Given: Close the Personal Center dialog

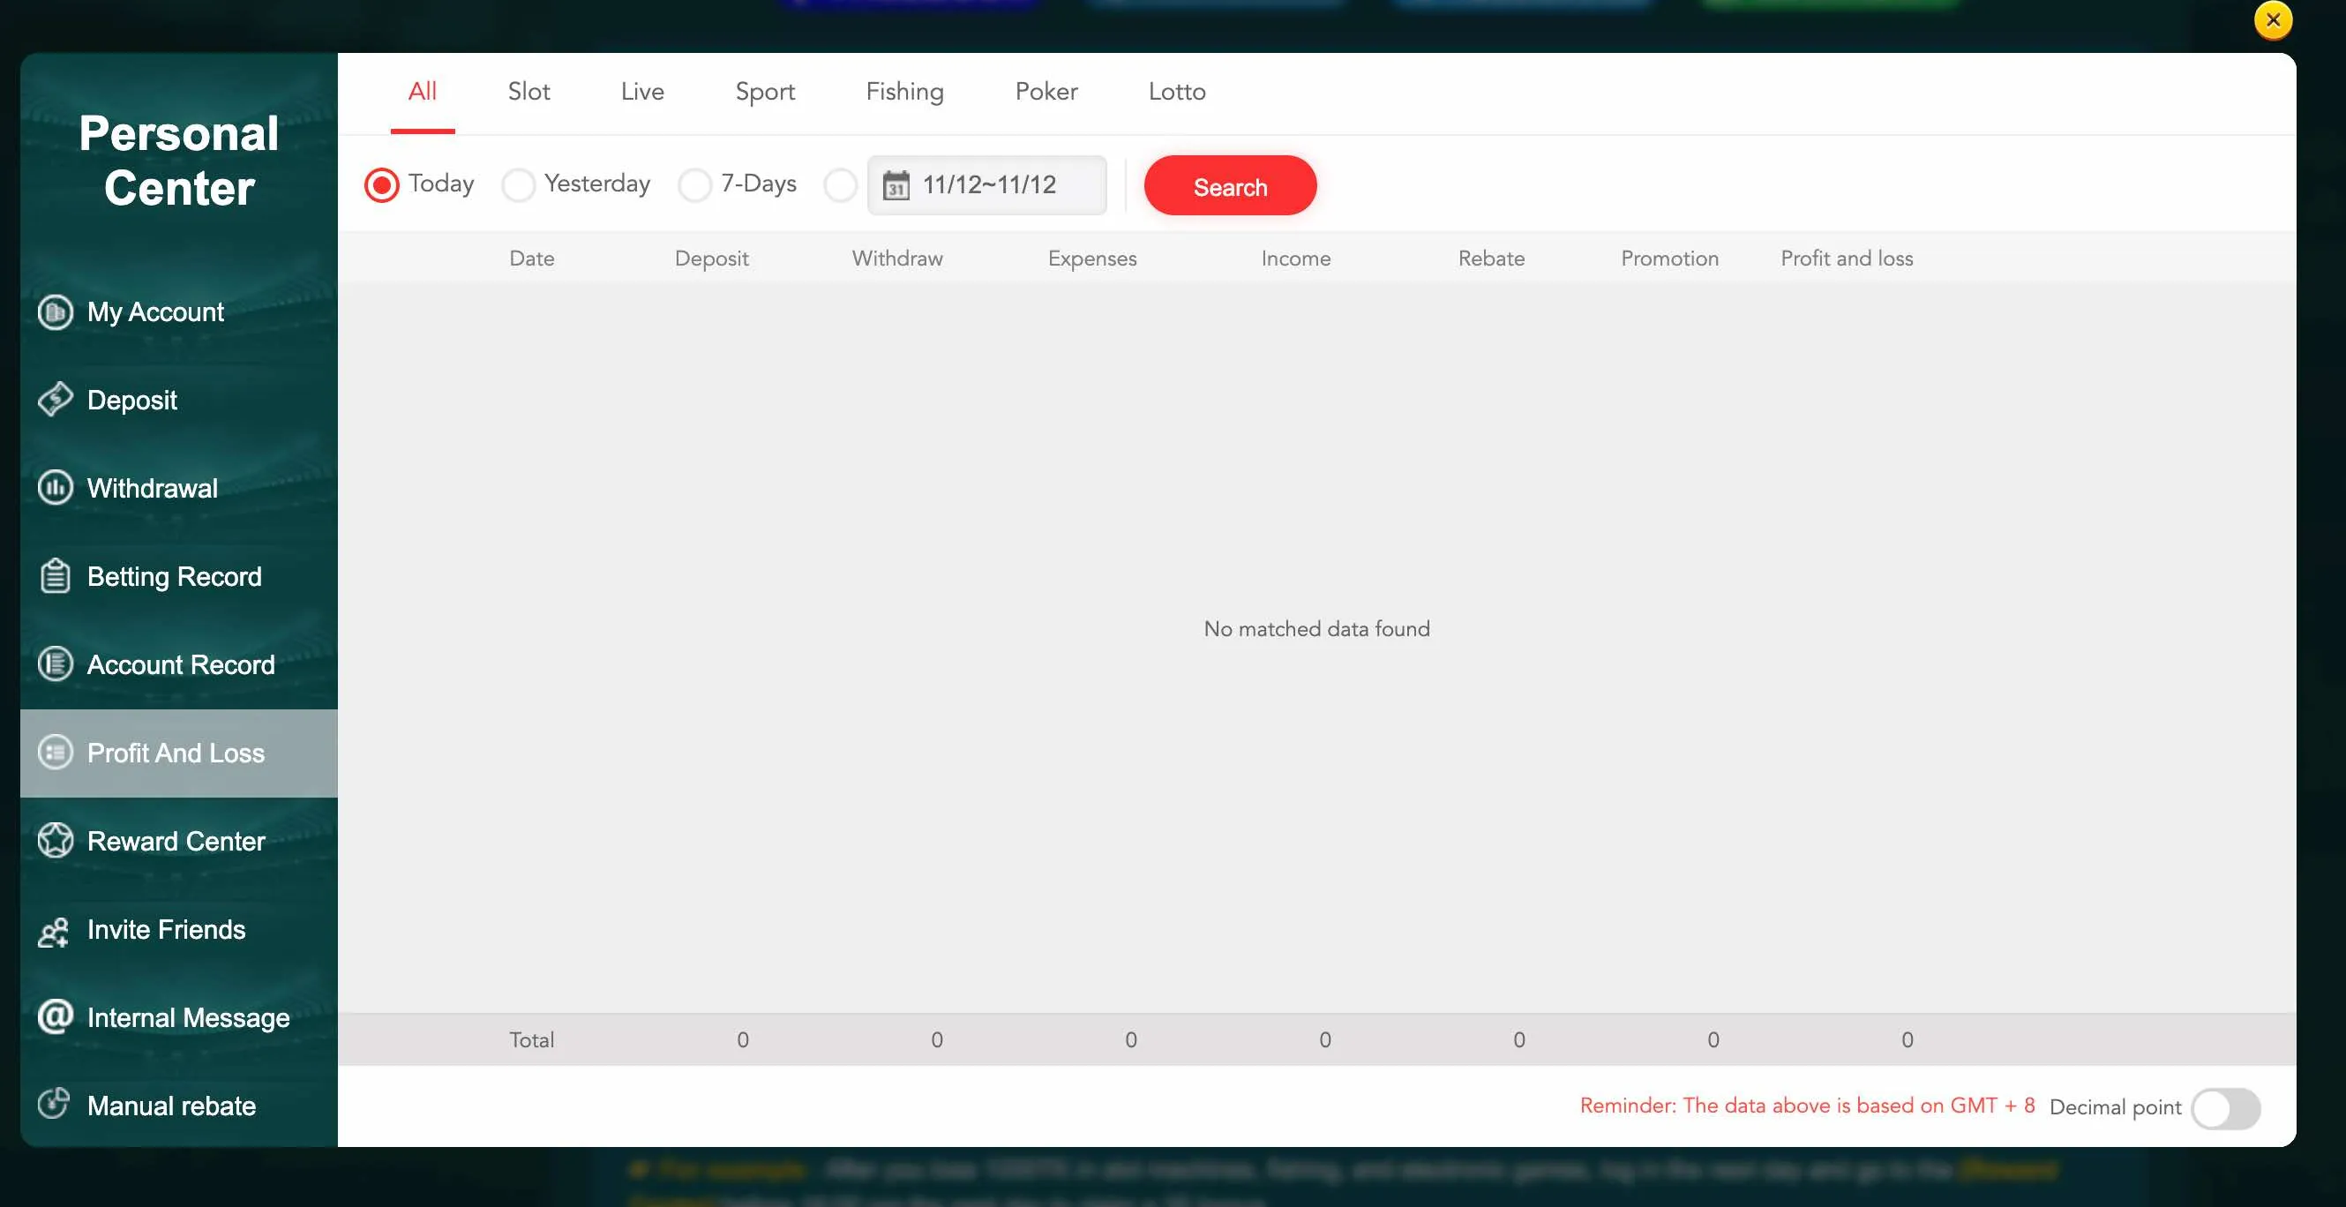Looking at the screenshot, I should click(x=2273, y=20).
